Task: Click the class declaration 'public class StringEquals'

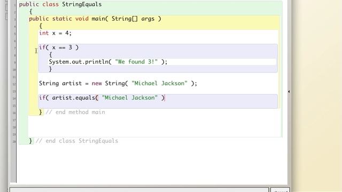Action: coord(60,4)
